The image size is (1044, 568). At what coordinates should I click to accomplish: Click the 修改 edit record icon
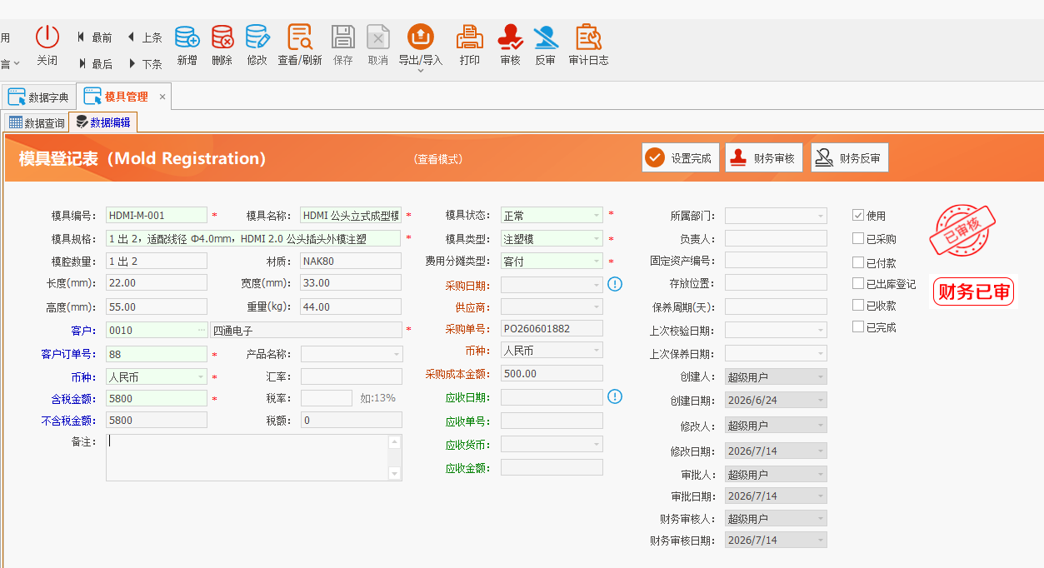pos(257,37)
